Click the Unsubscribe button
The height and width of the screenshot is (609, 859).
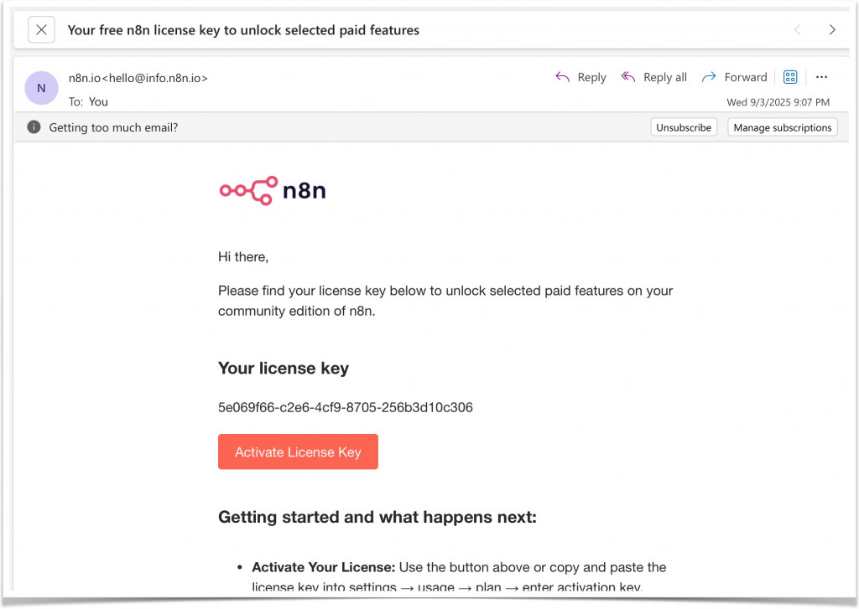click(684, 127)
